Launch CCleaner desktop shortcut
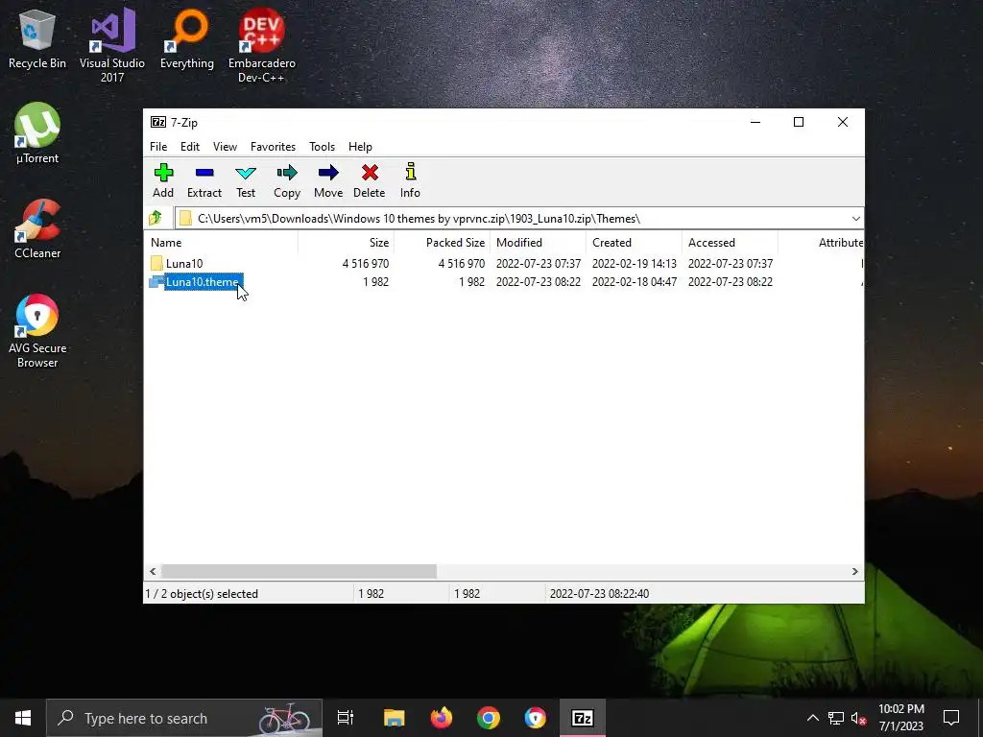The height and width of the screenshot is (737, 983). [37, 228]
